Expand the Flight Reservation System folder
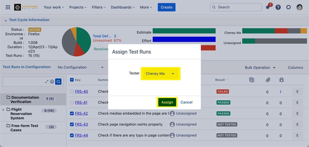Screen dimensions: 309x147 pyautogui.click(x=3, y=110)
